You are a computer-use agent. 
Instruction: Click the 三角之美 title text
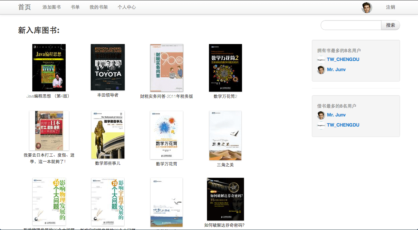click(225, 165)
